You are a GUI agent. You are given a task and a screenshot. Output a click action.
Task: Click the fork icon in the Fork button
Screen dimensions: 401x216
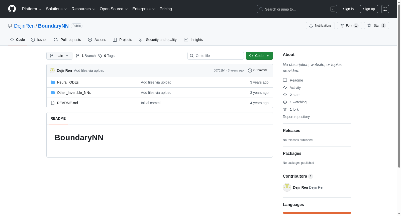tap(342, 26)
